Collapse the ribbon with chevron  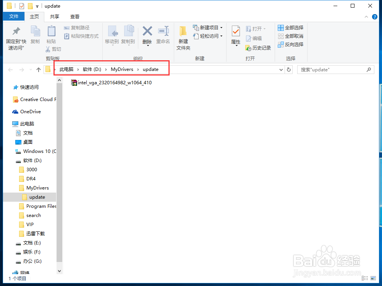(366, 17)
